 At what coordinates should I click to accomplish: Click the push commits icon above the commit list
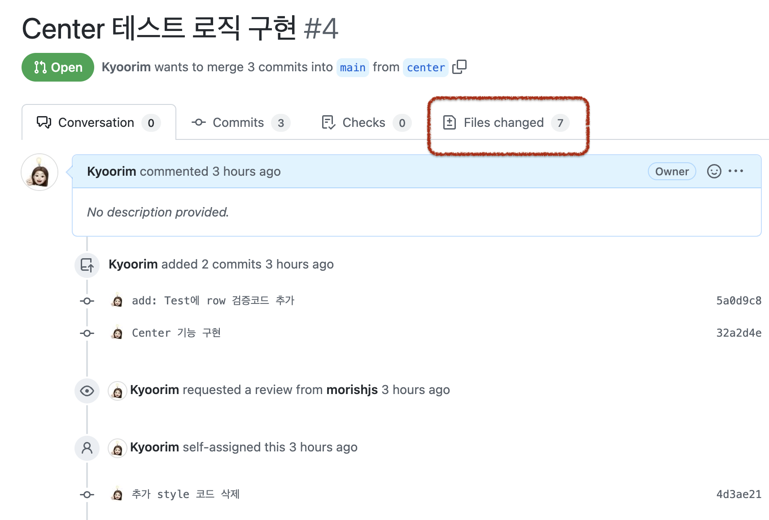87,265
